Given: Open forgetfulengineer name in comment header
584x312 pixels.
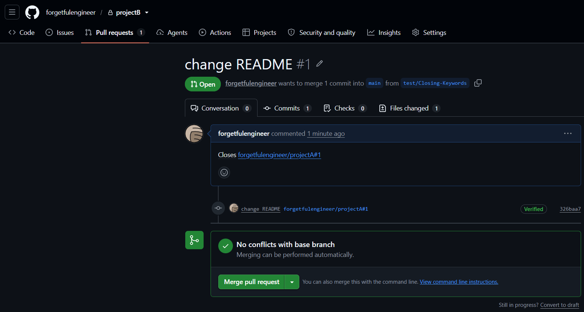Looking at the screenshot, I should tap(244, 134).
